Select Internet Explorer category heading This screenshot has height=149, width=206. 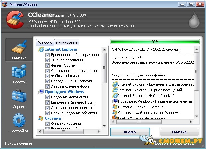[61, 49]
